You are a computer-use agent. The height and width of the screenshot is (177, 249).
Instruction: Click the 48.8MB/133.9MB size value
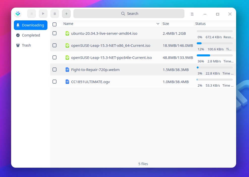(x=178, y=57)
